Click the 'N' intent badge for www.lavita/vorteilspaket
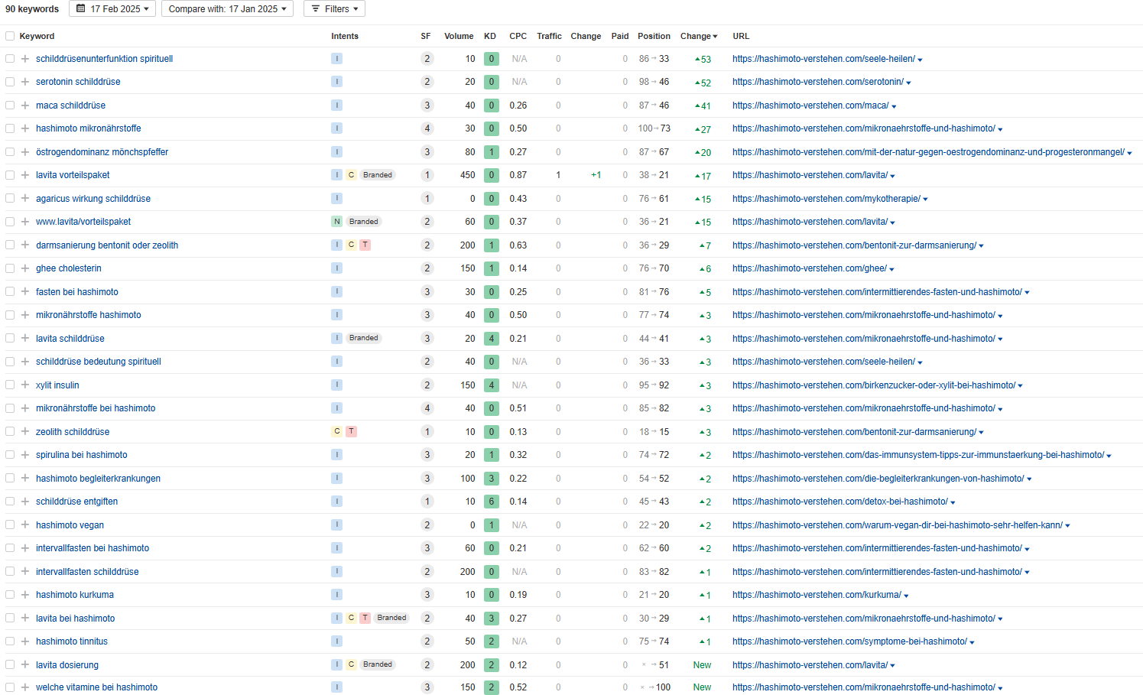Screen dimensions: 1143x695 pyautogui.click(x=336, y=222)
